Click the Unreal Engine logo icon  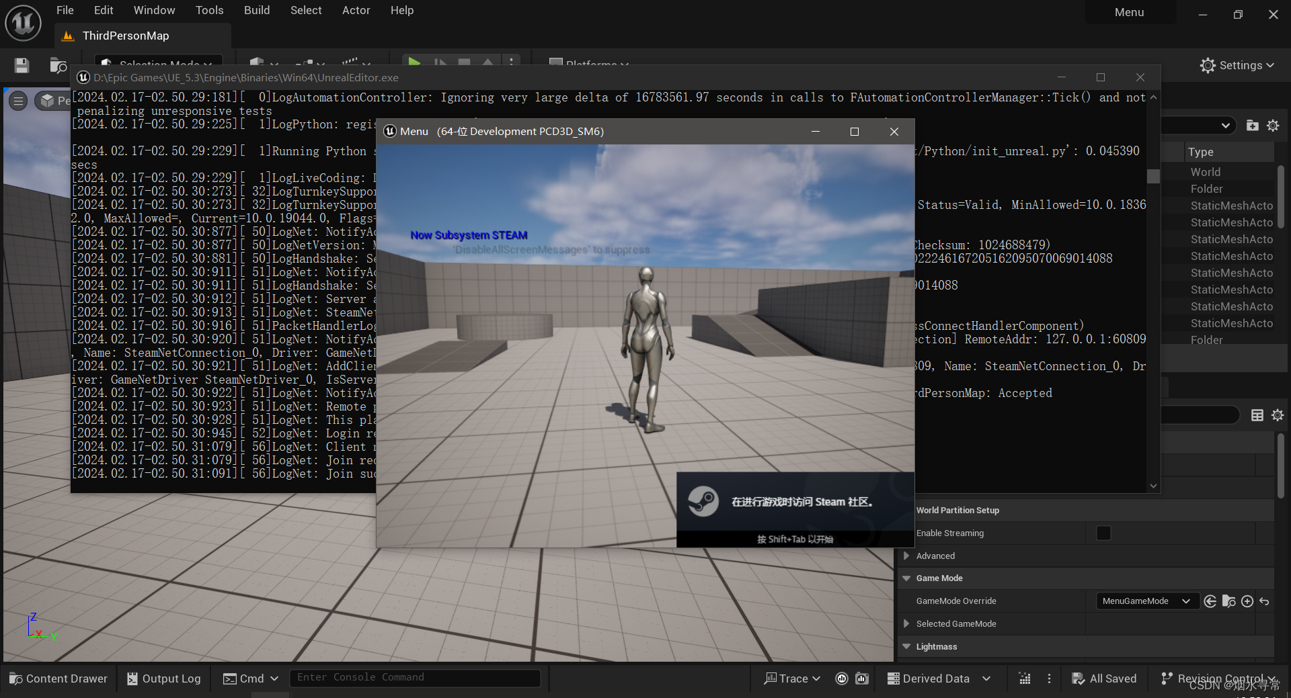click(23, 22)
